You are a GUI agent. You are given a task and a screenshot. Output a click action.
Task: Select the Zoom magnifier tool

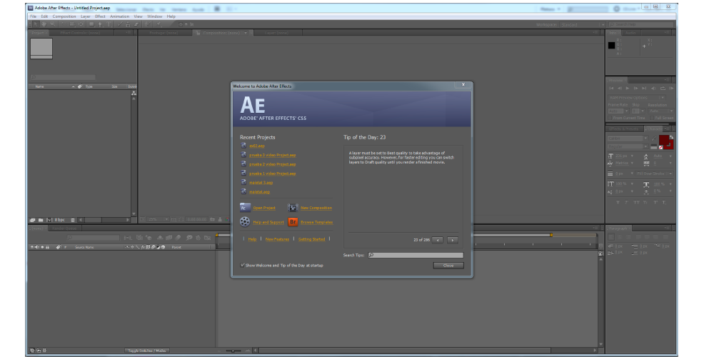click(x=53, y=24)
